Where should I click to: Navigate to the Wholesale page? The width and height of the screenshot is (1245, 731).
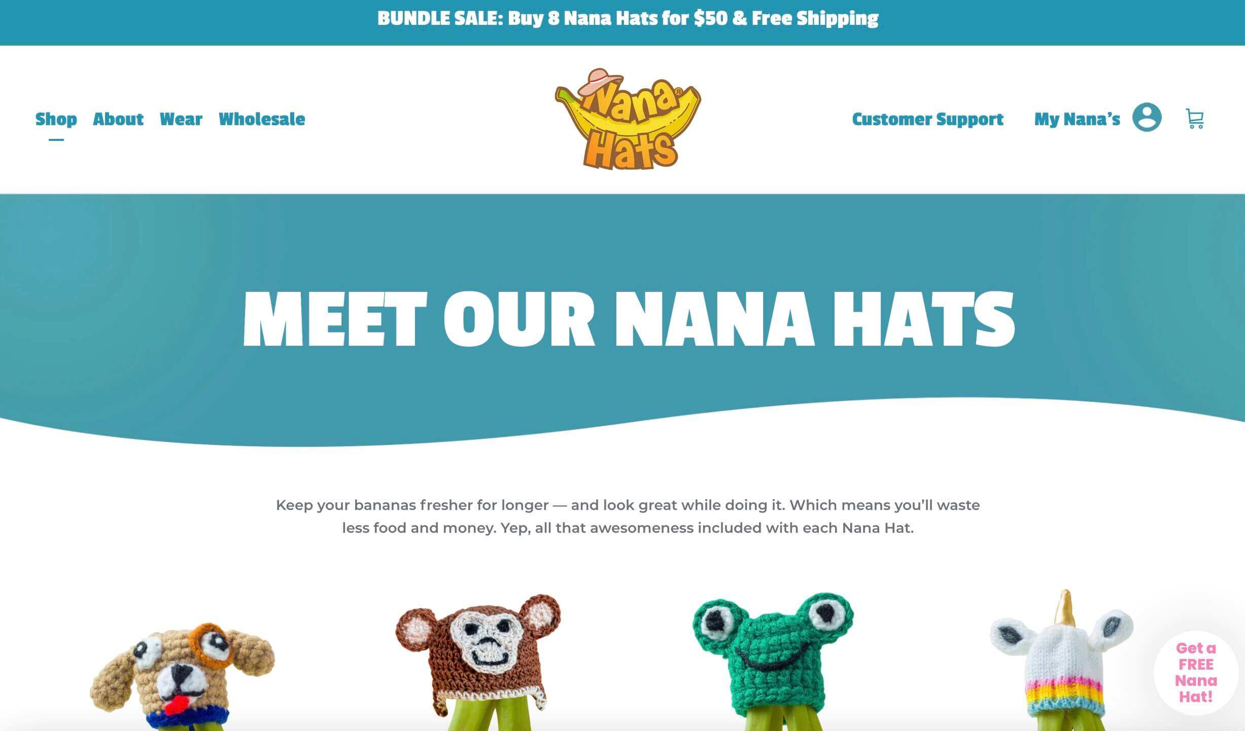click(262, 119)
